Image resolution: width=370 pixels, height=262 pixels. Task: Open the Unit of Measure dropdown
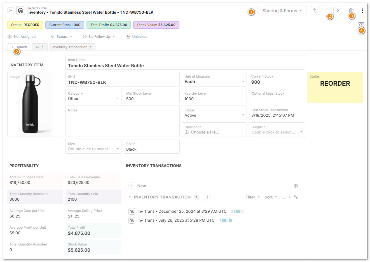[214, 79]
